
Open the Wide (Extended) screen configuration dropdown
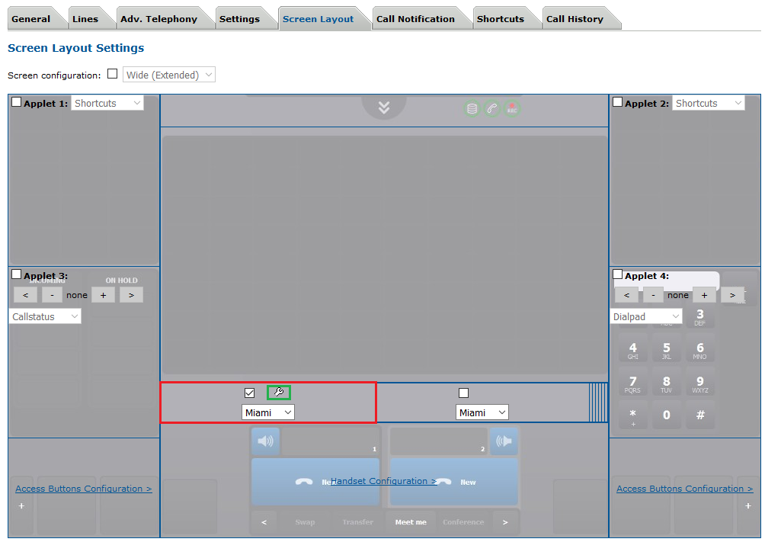pyautogui.click(x=169, y=75)
